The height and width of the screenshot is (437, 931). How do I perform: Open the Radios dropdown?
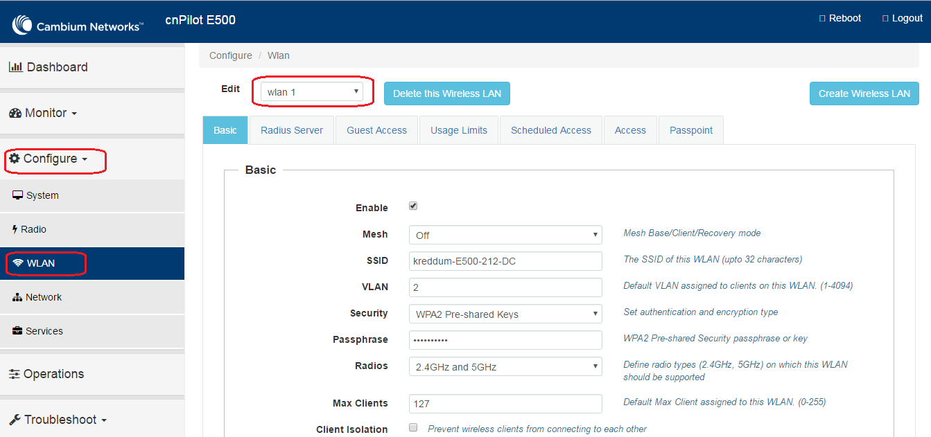click(505, 367)
